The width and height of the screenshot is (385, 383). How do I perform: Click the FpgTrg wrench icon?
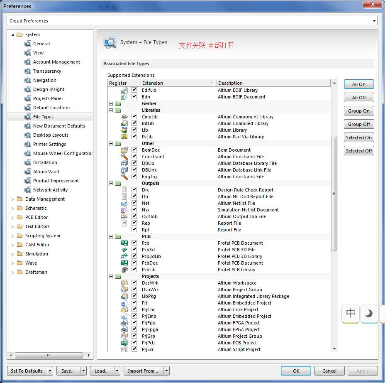[124, 177]
